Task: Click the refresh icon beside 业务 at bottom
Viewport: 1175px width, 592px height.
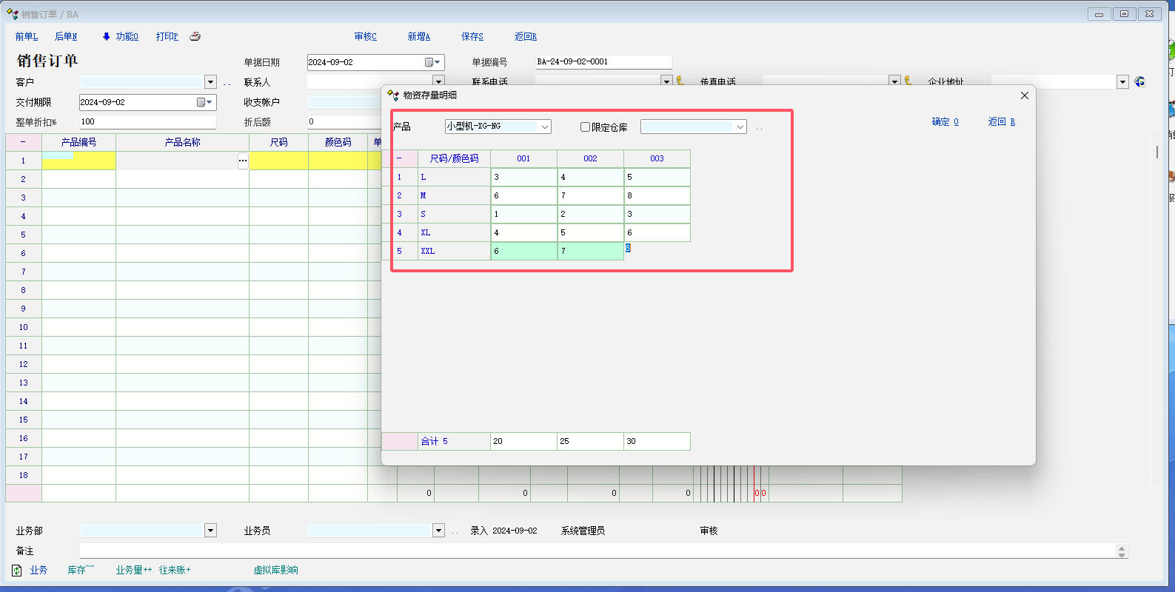Action: tap(17, 571)
